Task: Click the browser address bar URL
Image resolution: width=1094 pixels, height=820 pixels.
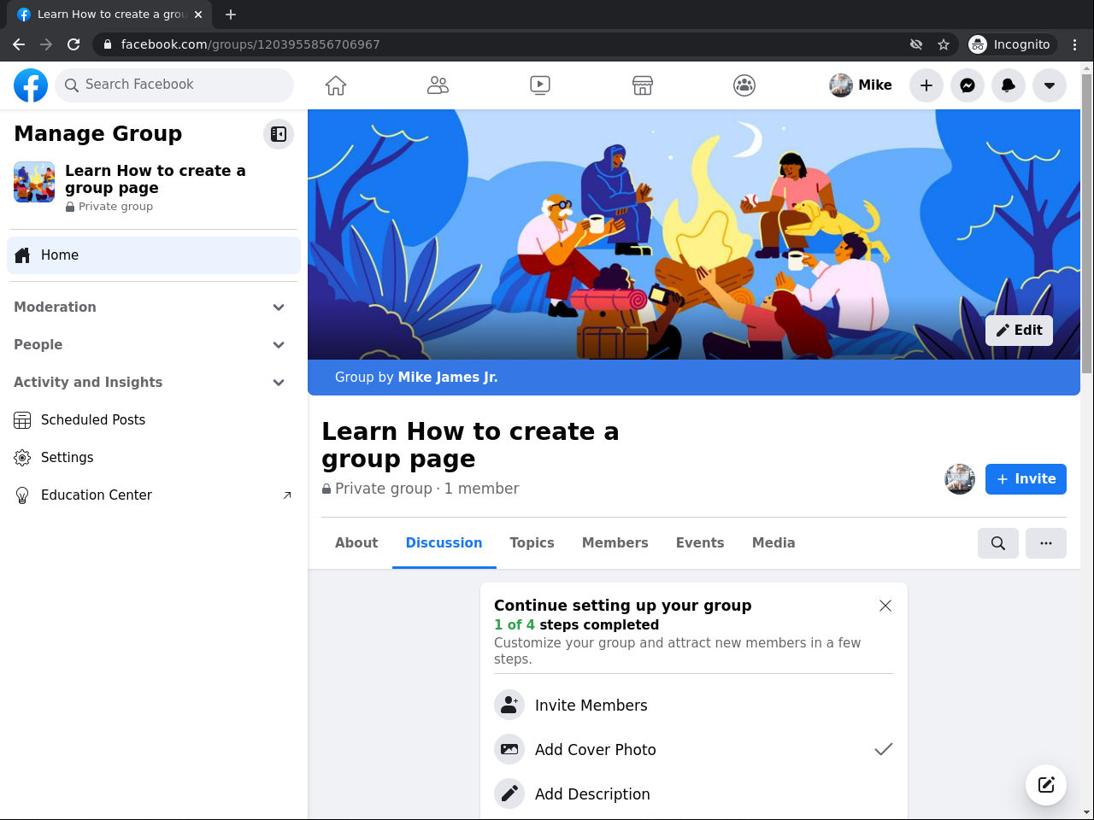Action: [250, 44]
